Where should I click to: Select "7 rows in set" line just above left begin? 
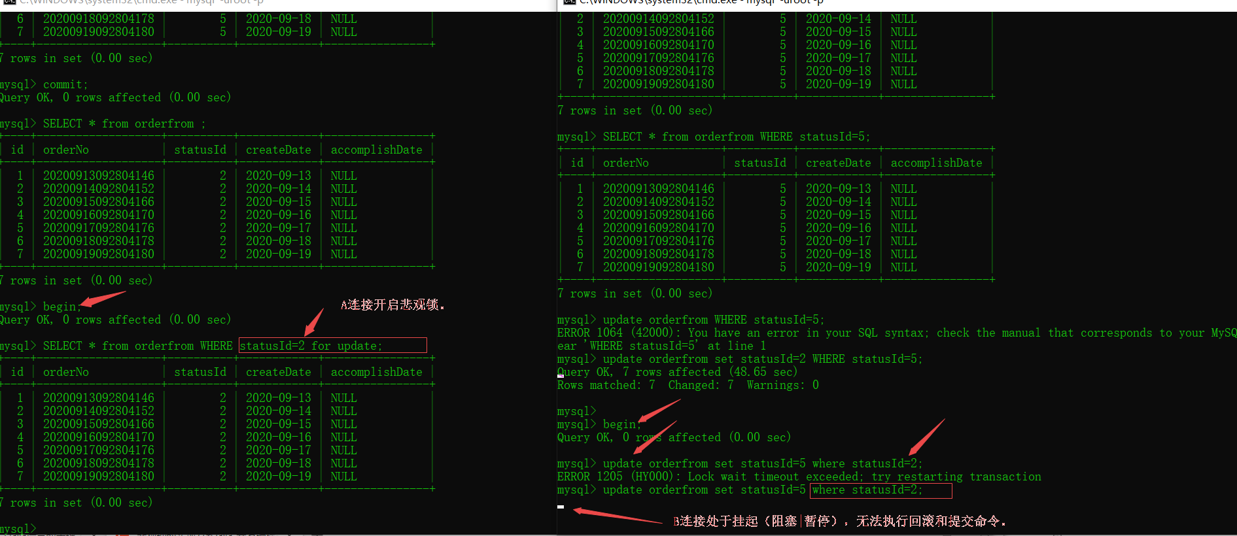[76, 280]
